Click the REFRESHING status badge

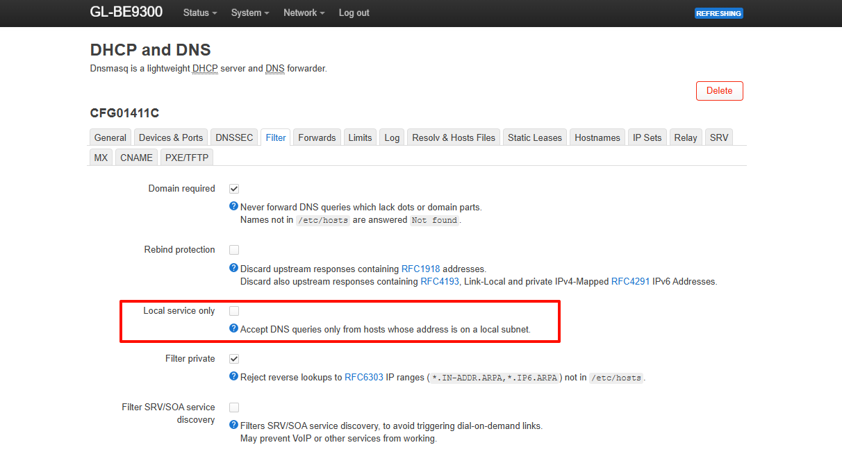click(x=718, y=13)
